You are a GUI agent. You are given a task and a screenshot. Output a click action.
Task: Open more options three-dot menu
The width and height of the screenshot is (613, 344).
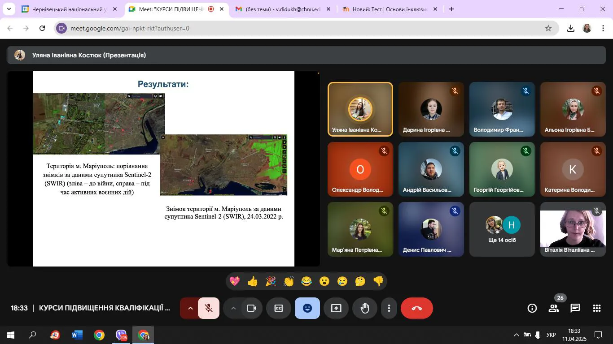(x=389, y=308)
